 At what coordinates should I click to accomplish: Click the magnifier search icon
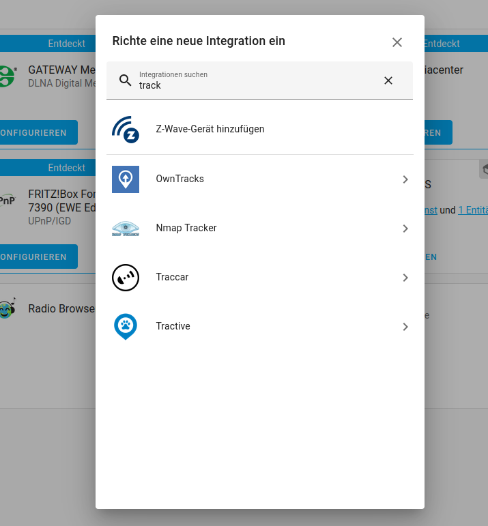click(x=125, y=81)
